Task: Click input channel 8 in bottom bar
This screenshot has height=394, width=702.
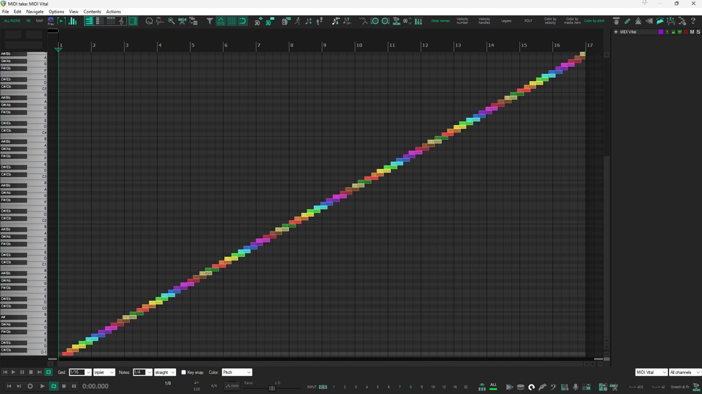Action: pos(411,387)
